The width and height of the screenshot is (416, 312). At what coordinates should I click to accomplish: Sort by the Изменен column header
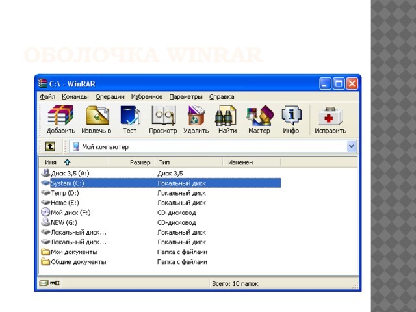tap(252, 162)
